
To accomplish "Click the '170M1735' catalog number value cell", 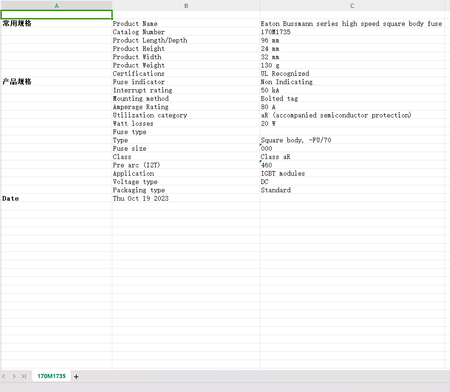I will click(352, 32).
